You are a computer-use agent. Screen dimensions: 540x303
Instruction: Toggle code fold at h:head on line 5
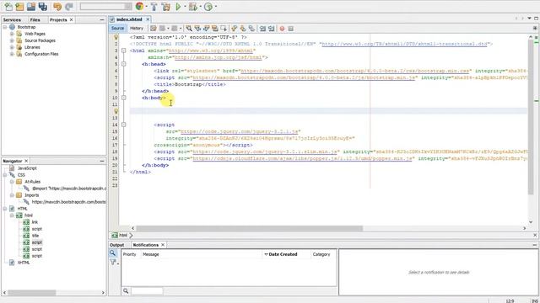[x=124, y=64]
